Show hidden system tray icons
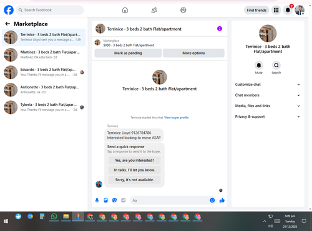 tap(265, 221)
